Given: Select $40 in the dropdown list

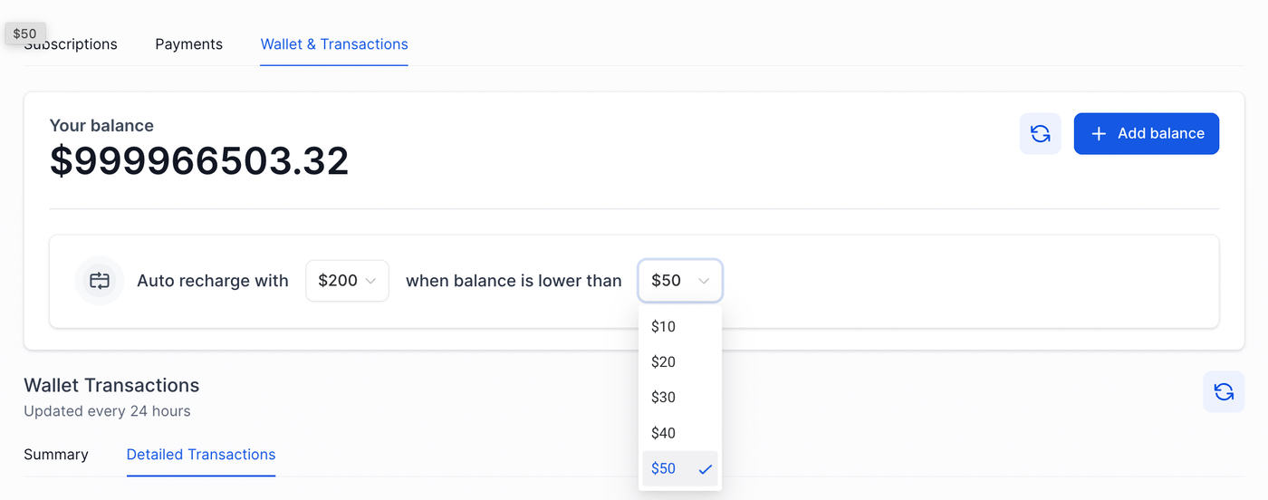Looking at the screenshot, I should pos(664,433).
